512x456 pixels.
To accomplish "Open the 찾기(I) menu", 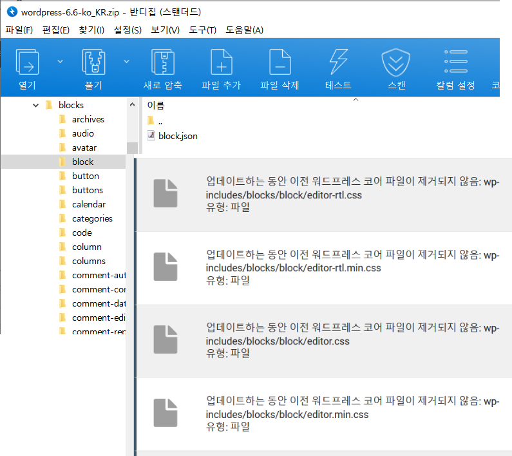I will pyautogui.click(x=91, y=30).
